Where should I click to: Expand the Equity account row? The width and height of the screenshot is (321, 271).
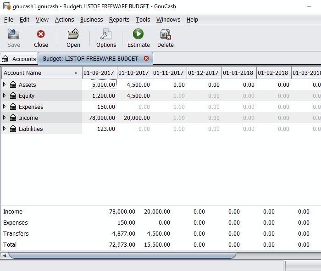tap(4, 96)
